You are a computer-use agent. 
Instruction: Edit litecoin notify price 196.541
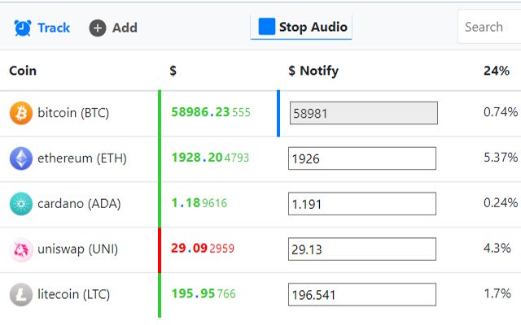[x=361, y=295]
